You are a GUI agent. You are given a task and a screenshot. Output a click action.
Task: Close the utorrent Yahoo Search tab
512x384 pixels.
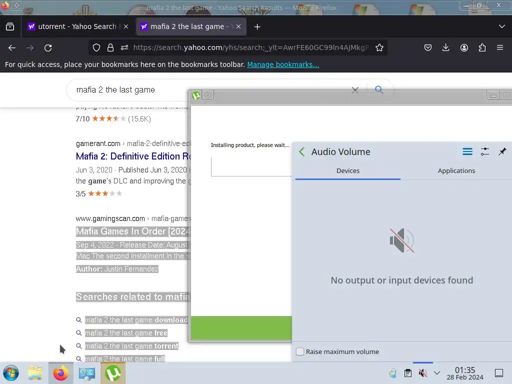tap(126, 26)
